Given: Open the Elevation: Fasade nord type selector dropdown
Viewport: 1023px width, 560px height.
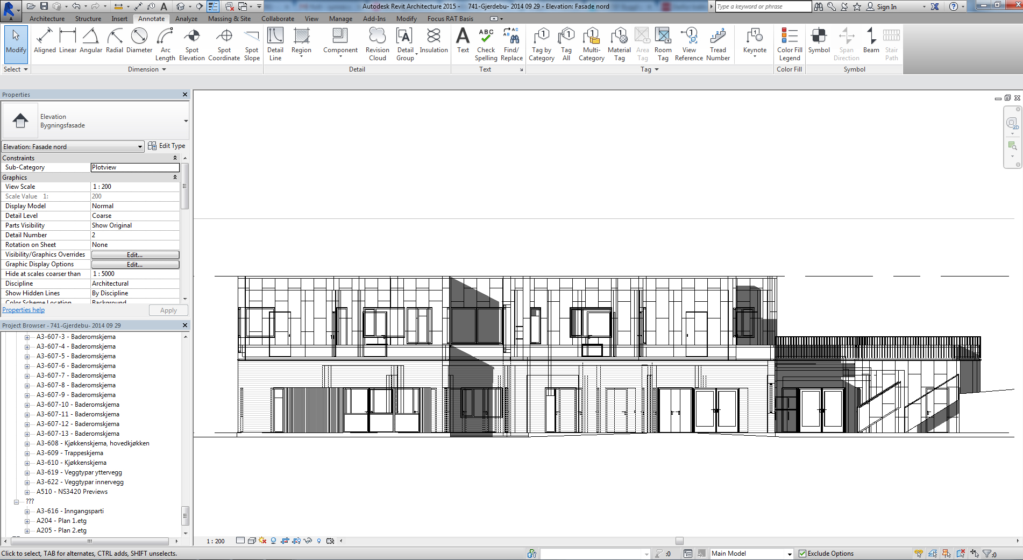Looking at the screenshot, I should coord(140,146).
